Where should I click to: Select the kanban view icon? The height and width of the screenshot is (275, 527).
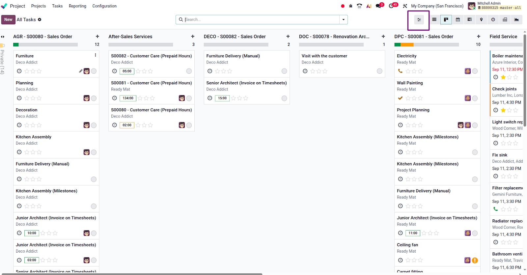tap(446, 20)
